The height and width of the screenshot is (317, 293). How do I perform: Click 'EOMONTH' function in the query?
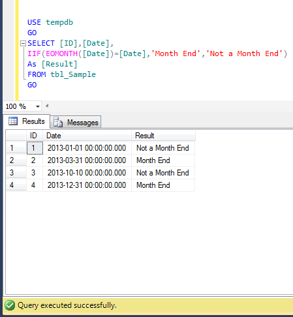coord(62,53)
